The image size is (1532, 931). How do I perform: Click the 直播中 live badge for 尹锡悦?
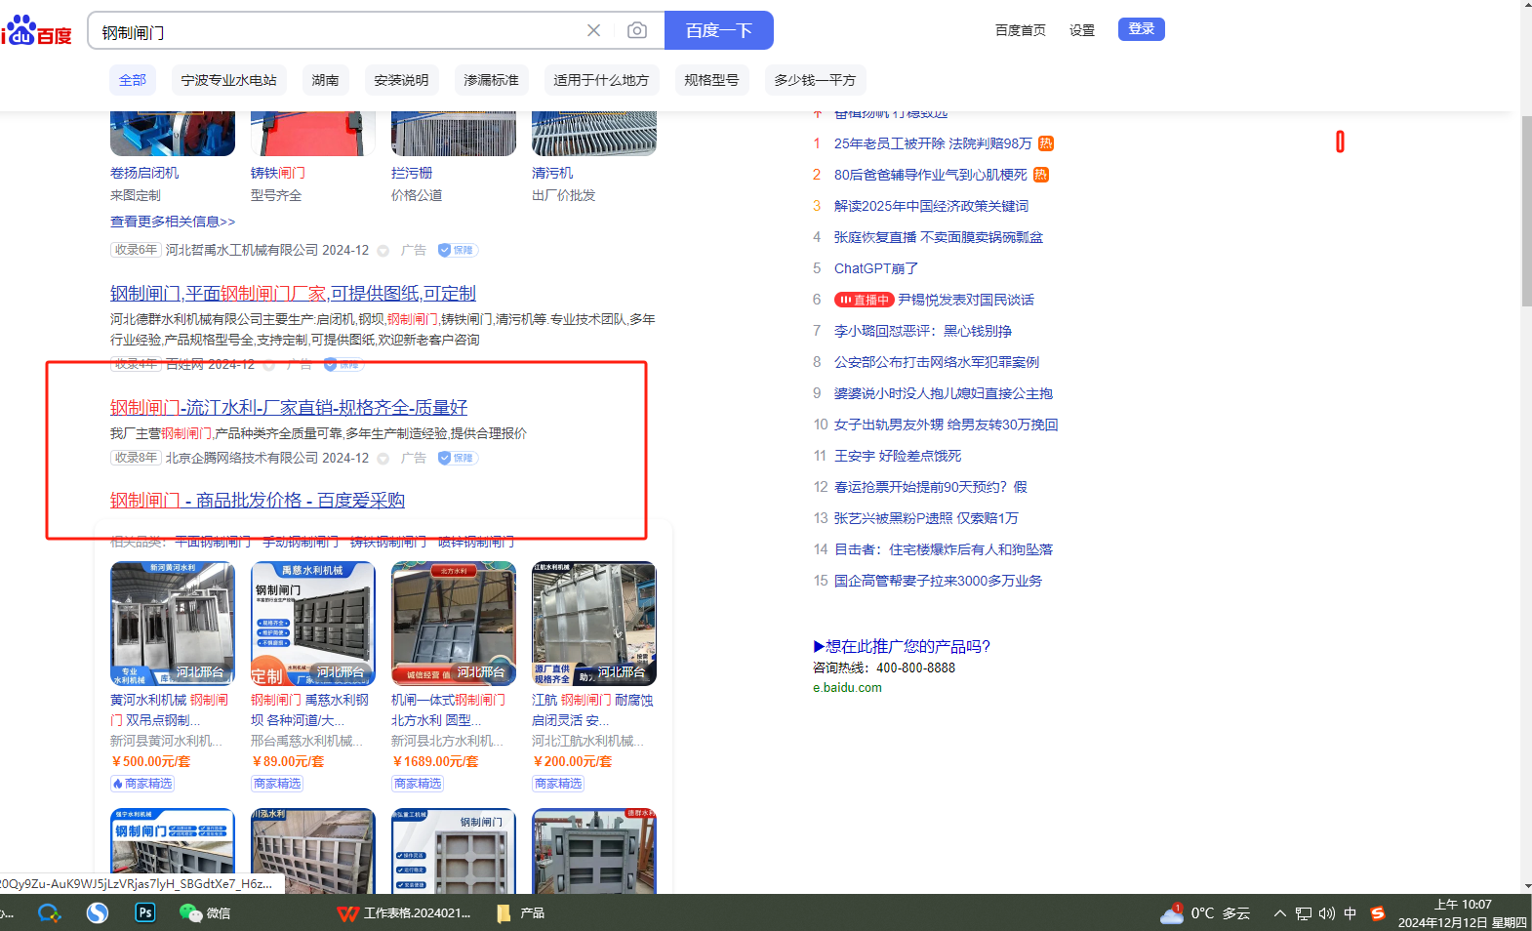point(864,300)
